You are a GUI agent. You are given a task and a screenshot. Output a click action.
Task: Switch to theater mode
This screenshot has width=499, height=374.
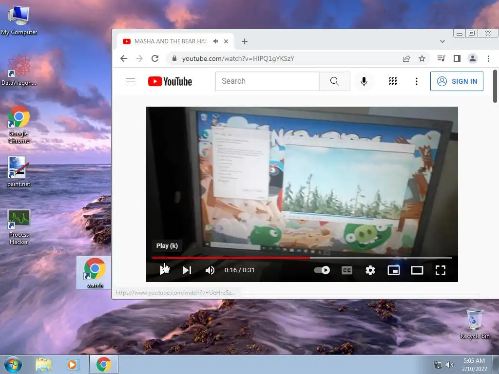pos(417,270)
